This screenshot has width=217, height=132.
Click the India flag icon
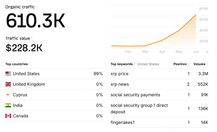pos(8,105)
